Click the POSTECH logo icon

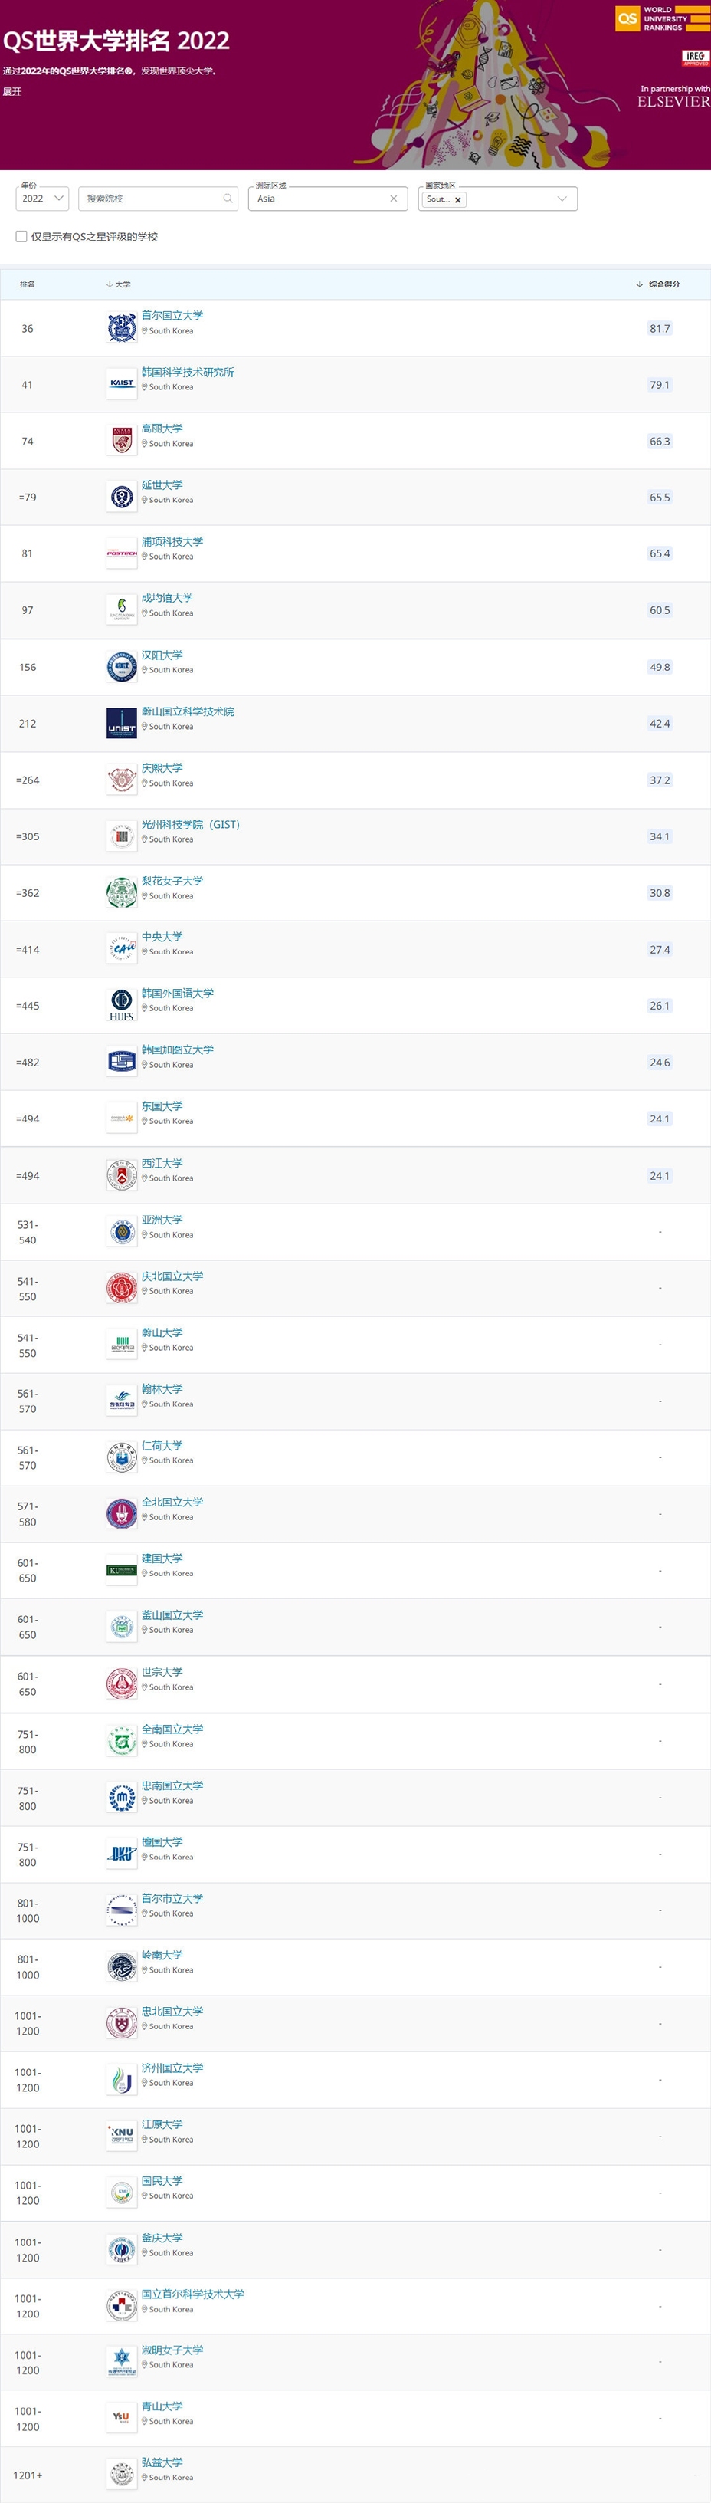pyautogui.click(x=121, y=553)
